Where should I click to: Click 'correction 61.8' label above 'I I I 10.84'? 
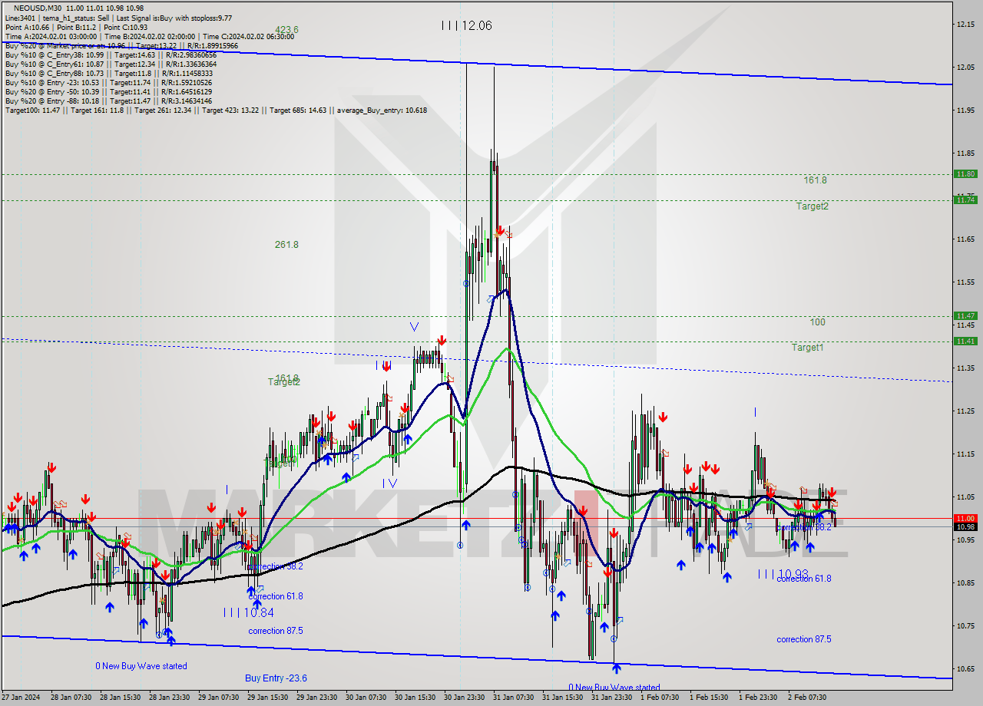point(275,596)
